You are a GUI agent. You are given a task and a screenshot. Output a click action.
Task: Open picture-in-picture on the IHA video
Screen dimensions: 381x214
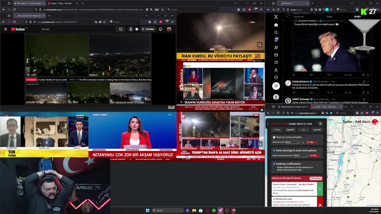click(260, 45)
